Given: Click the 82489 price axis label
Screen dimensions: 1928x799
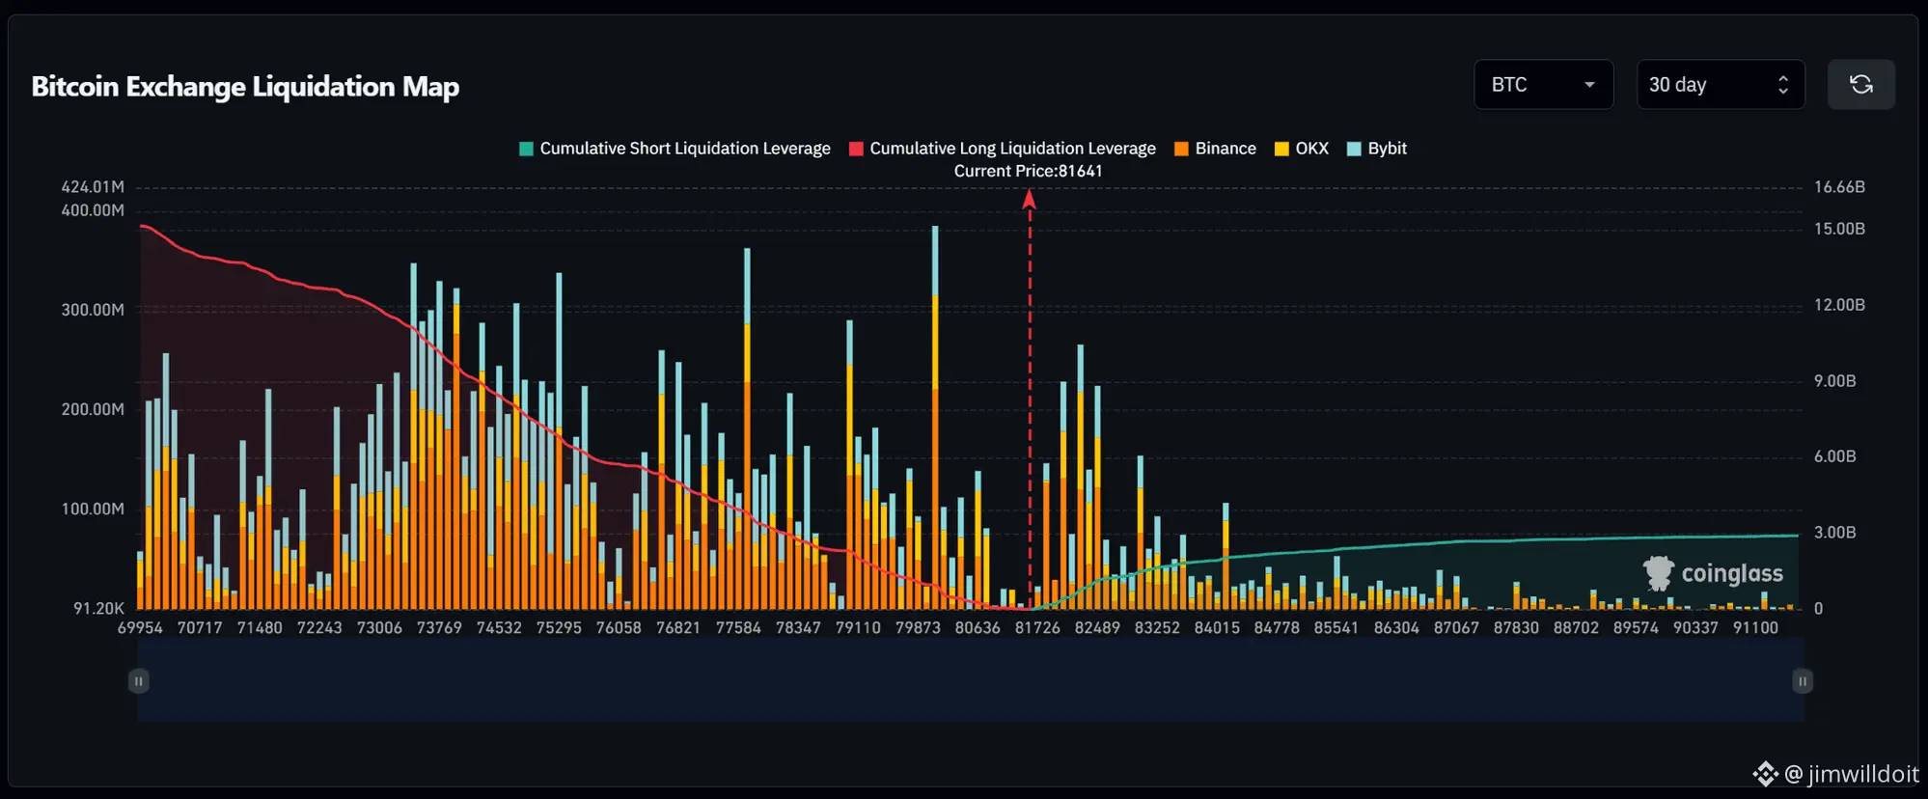Looking at the screenshot, I should (x=1097, y=628).
